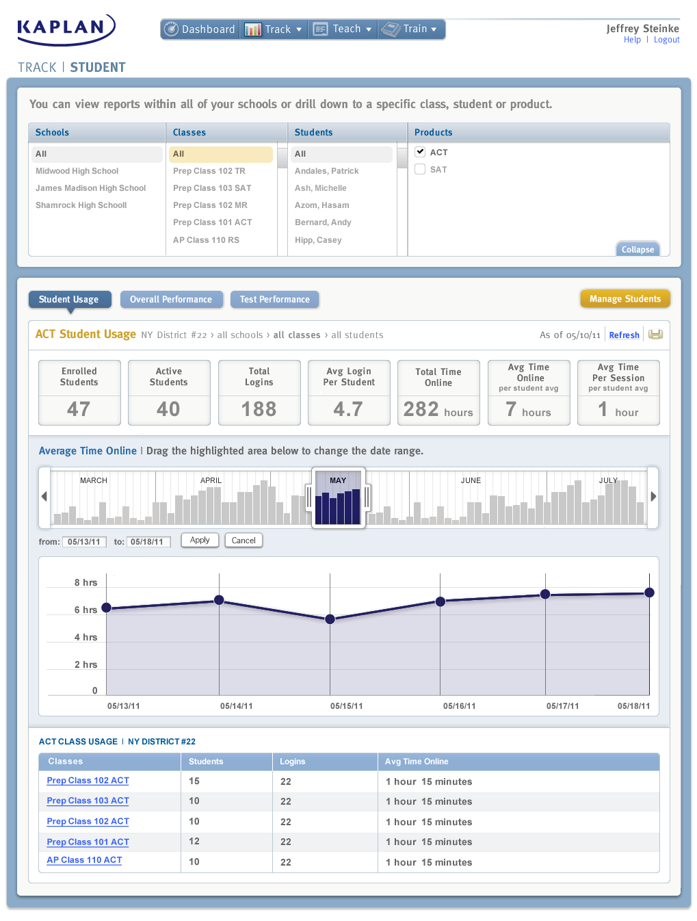Select Prep Class 103 SAT

(x=212, y=188)
